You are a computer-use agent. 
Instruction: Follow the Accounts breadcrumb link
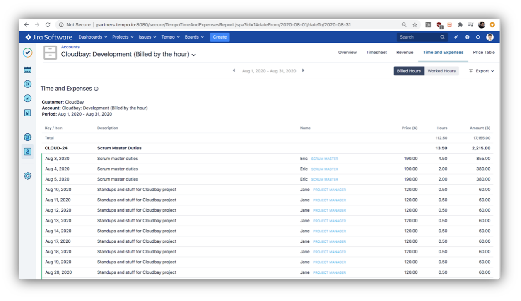pos(70,47)
